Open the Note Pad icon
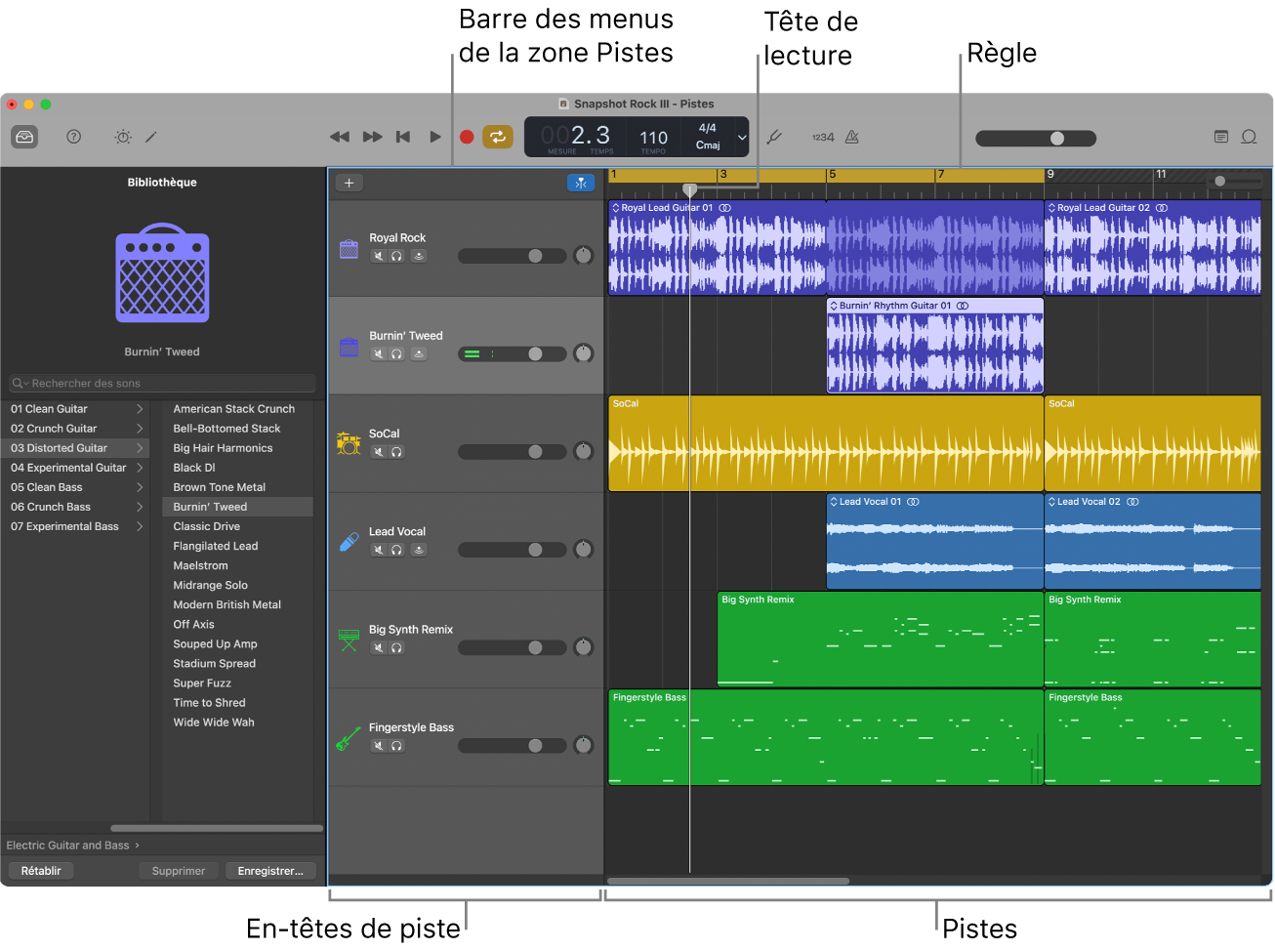Viewport: 1275px width, 951px height. (1220, 137)
